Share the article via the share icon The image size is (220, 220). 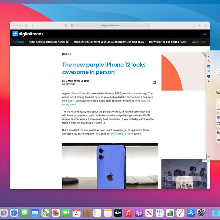tap(154, 82)
